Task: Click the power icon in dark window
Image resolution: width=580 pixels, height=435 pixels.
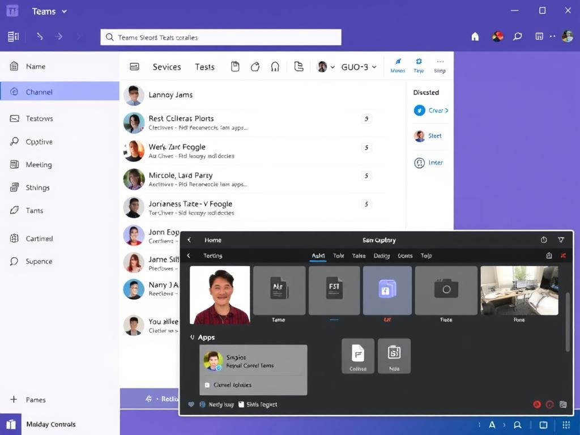Action: click(x=544, y=240)
